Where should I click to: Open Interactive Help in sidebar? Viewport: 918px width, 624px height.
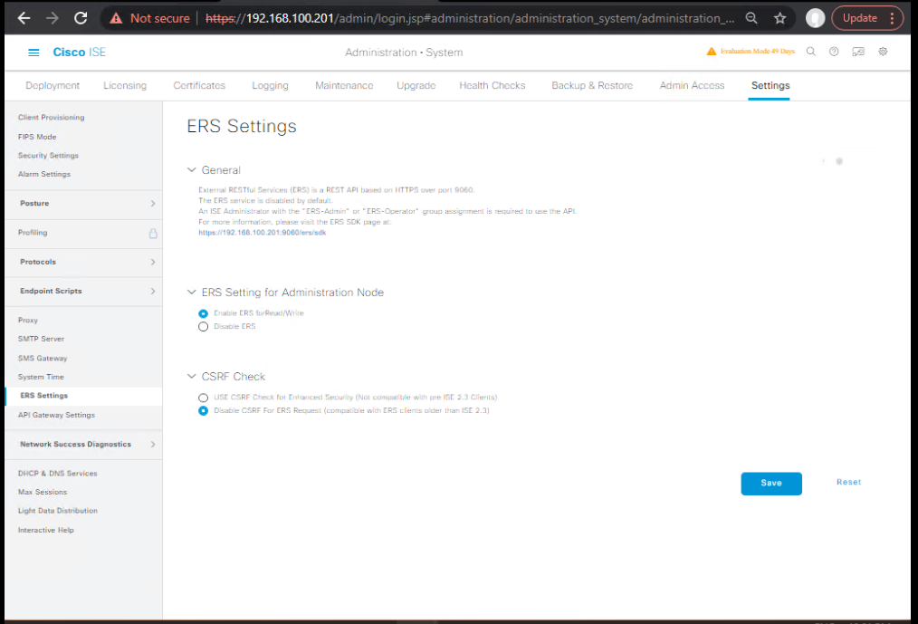45,530
